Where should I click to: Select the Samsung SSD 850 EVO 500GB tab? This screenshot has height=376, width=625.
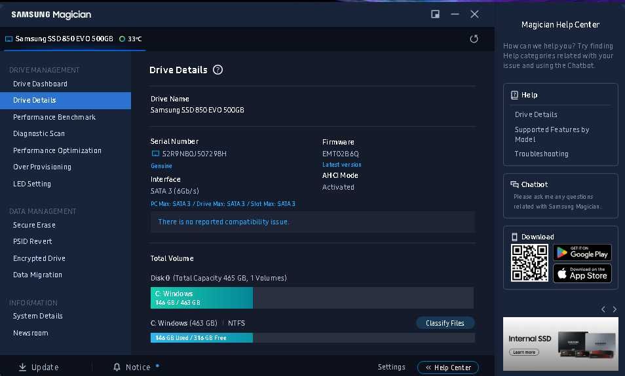[x=75, y=39]
